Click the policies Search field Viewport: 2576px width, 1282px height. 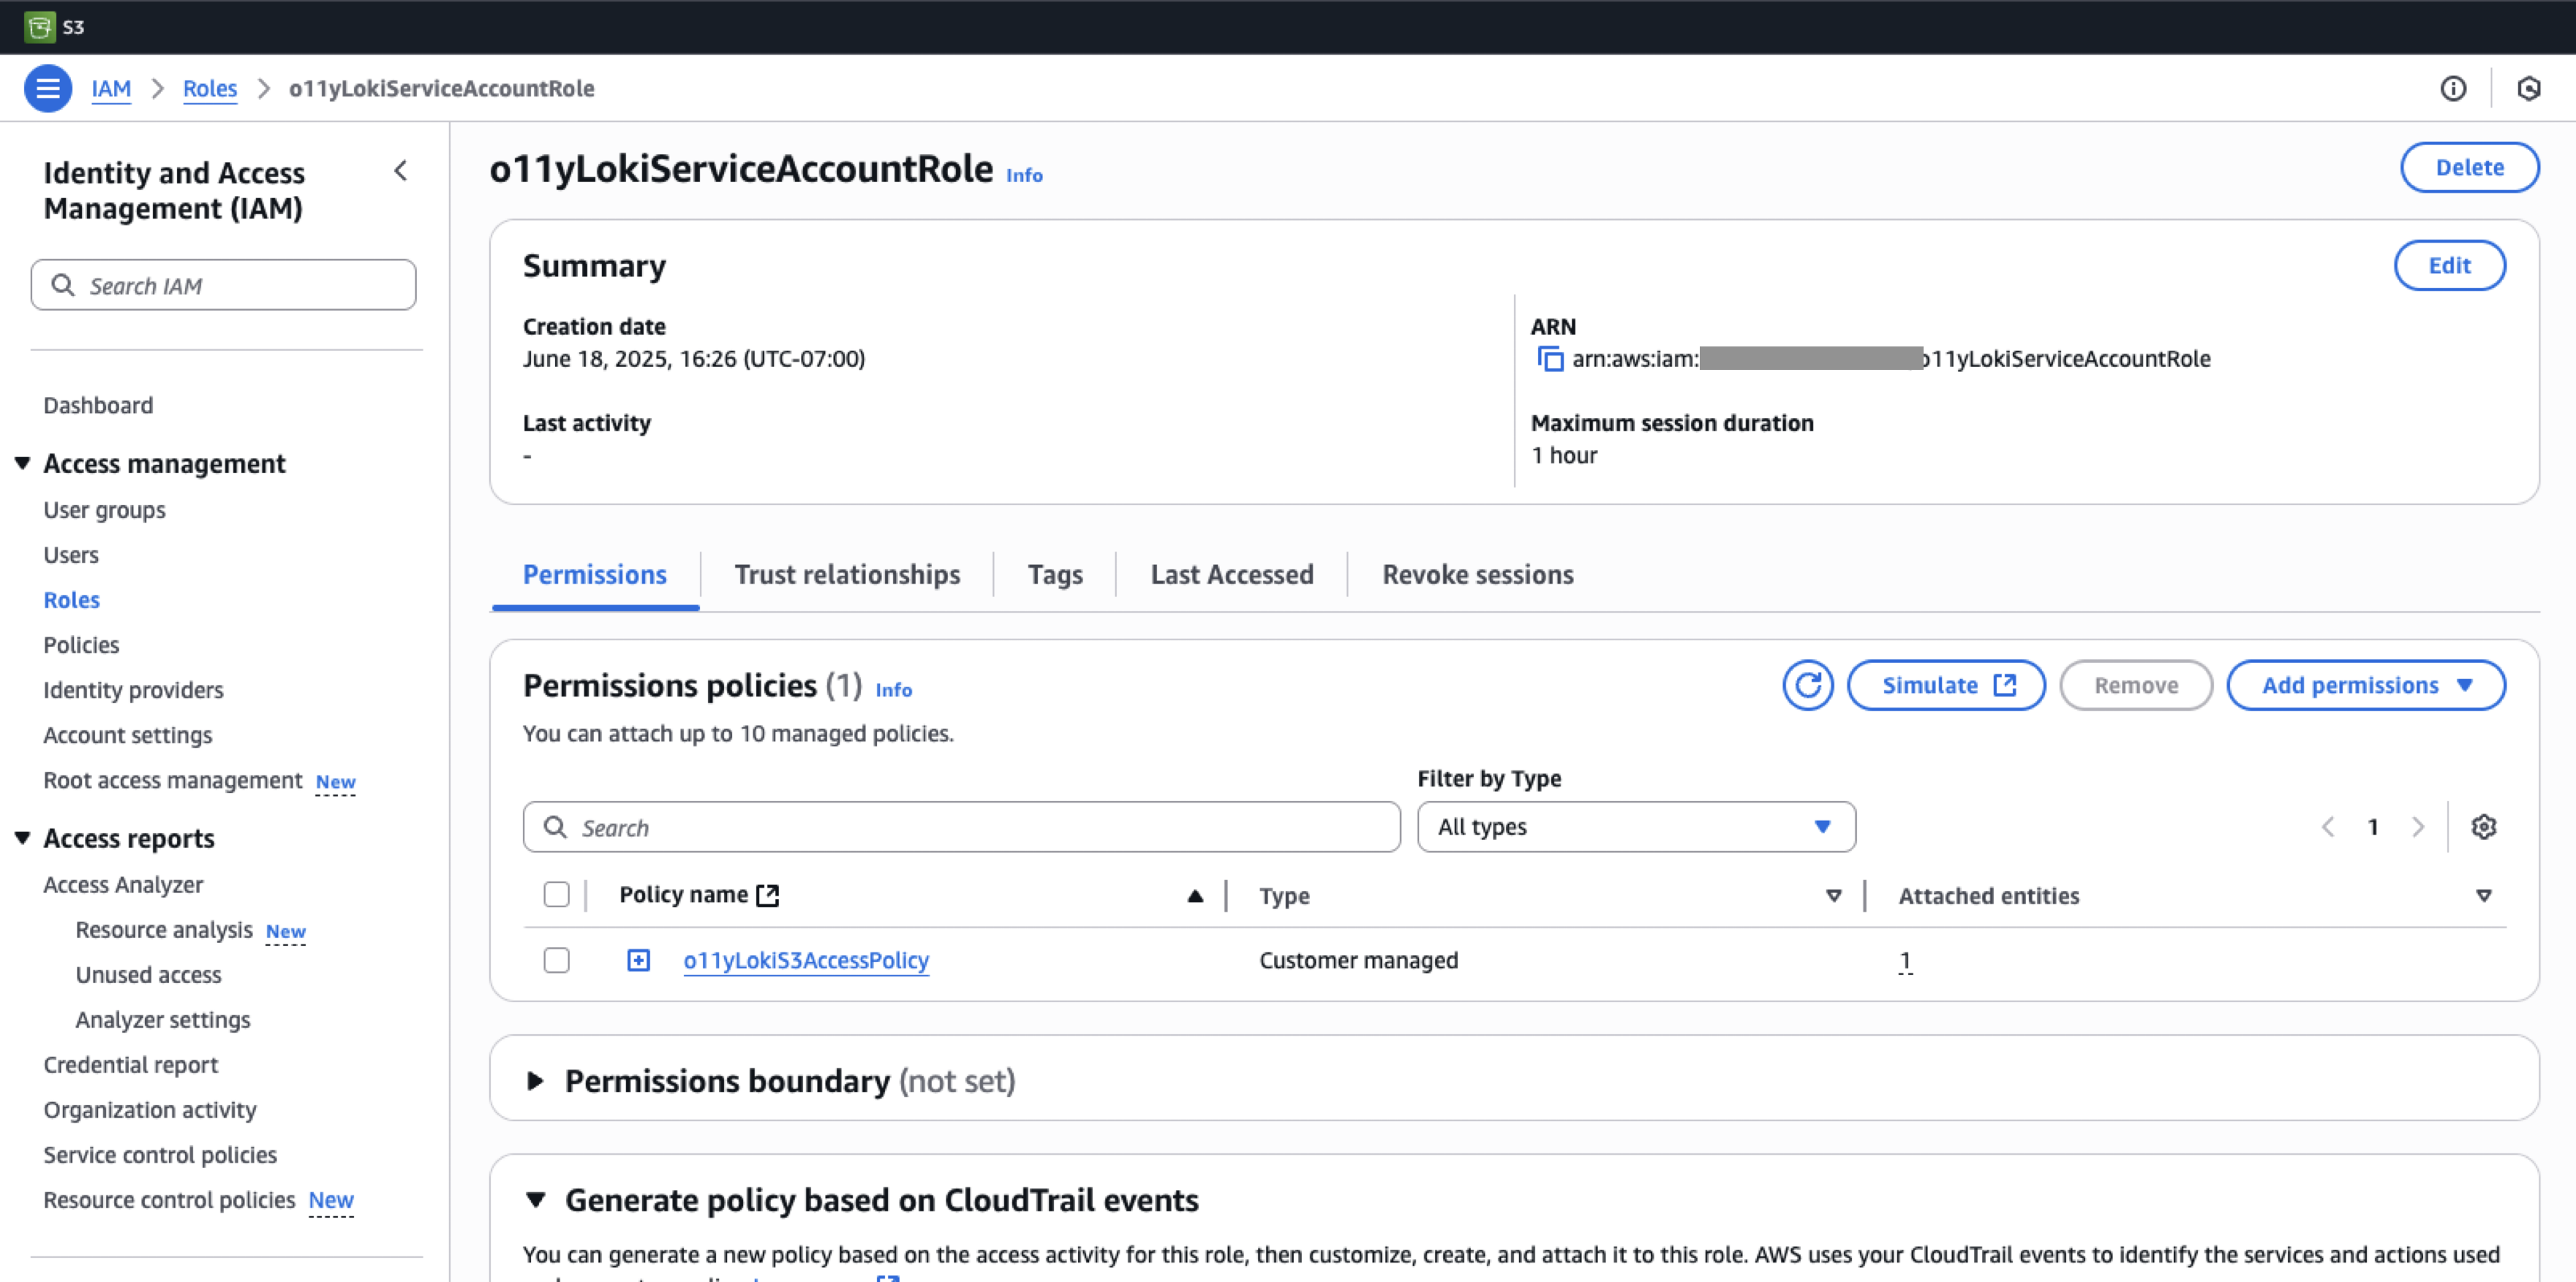pyautogui.click(x=961, y=827)
